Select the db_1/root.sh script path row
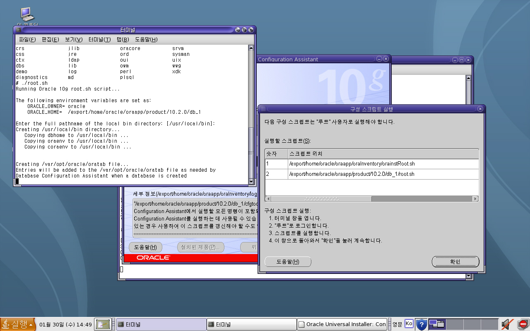The height and width of the screenshot is (331, 530). click(x=383, y=174)
